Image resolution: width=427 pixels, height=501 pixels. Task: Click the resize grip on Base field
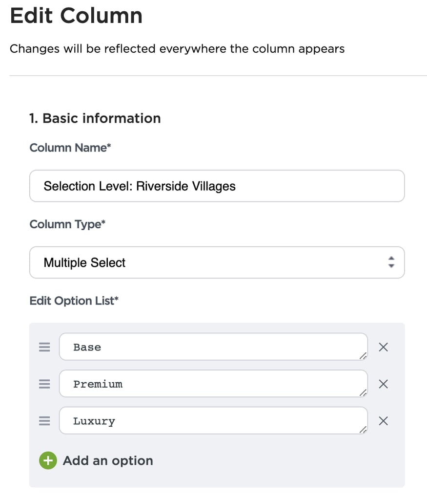(363, 356)
